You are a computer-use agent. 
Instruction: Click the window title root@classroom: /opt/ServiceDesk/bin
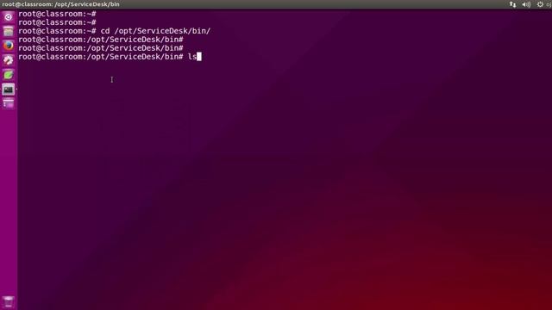coord(60,4)
